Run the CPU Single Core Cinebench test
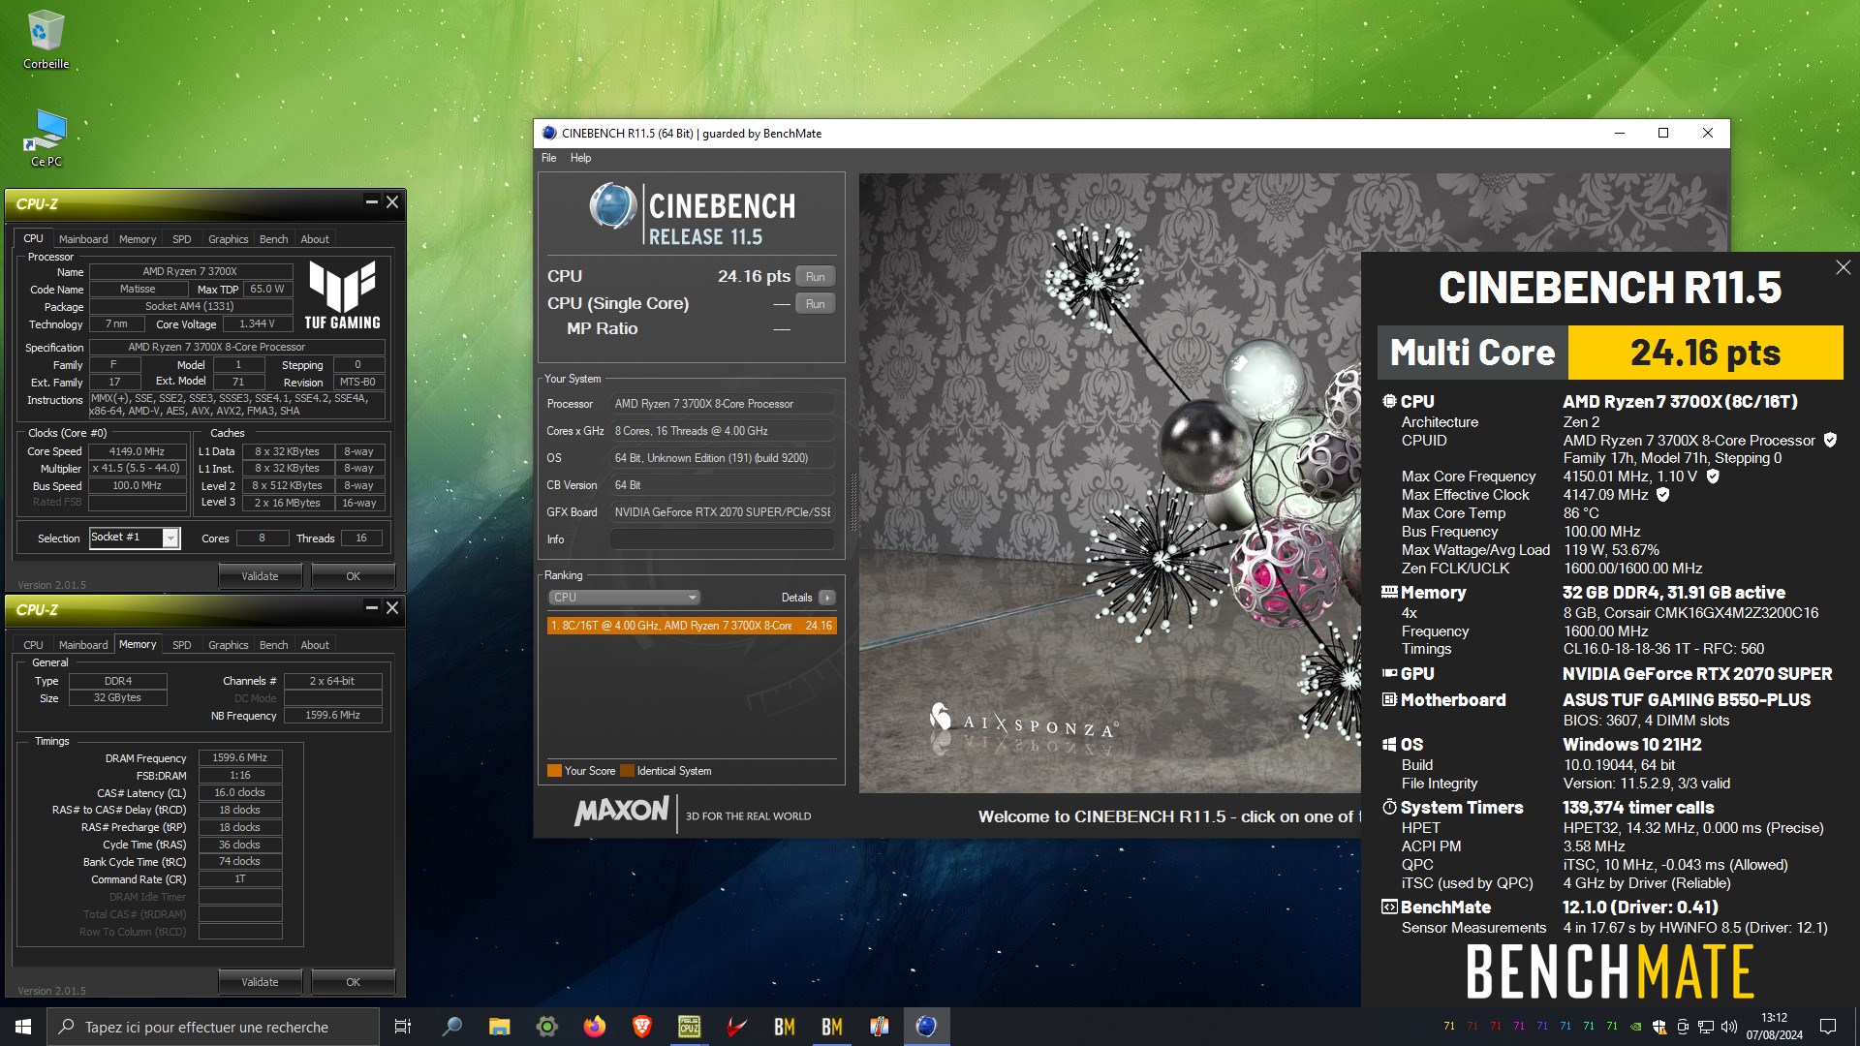Image resolution: width=1860 pixels, height=1046 pixels. click(x=815, y=304)
